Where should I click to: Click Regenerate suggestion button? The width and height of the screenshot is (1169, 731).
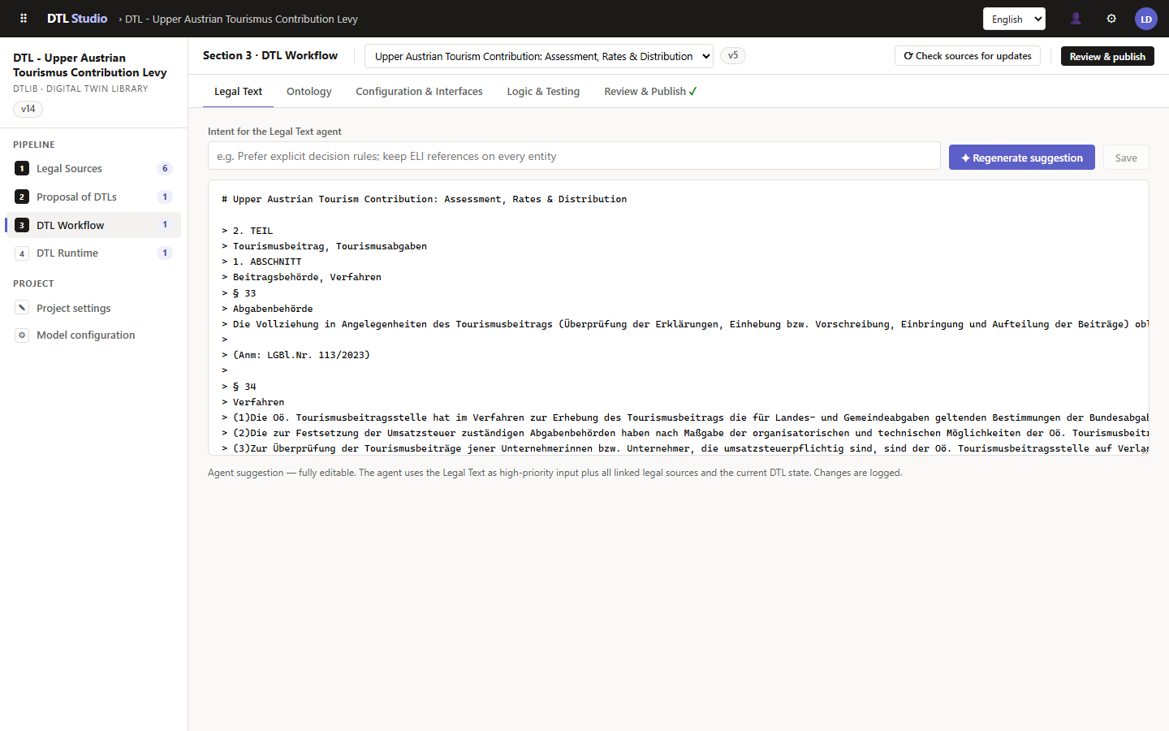click(1022, 158)
